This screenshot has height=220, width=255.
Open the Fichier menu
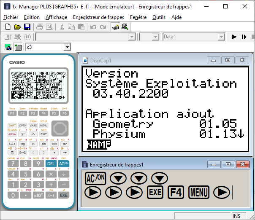(x=11, y=17)
